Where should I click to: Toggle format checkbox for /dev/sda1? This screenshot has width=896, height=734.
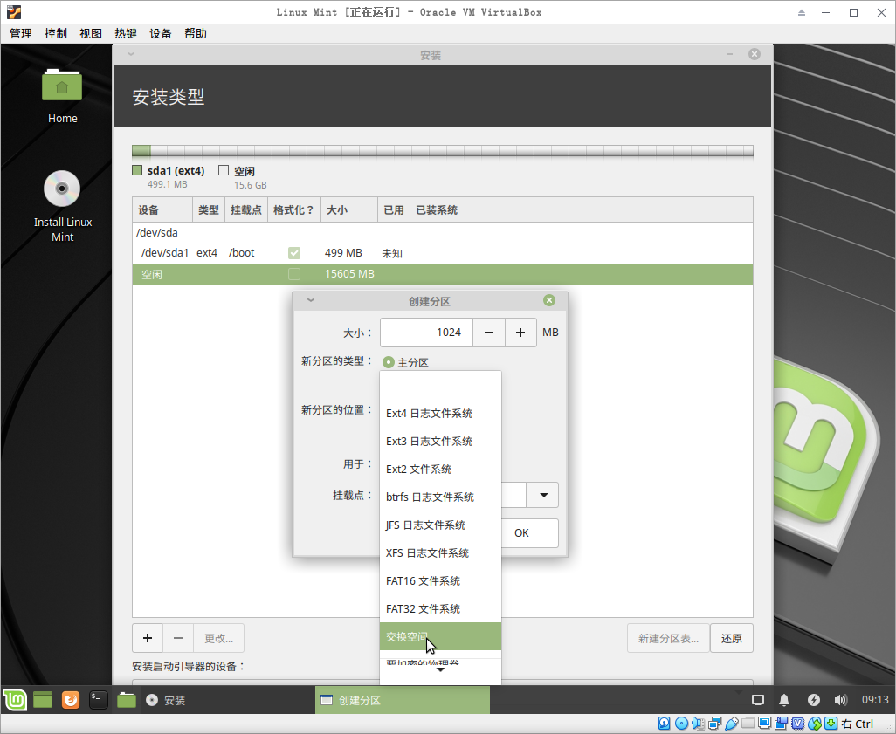[294, 253]
